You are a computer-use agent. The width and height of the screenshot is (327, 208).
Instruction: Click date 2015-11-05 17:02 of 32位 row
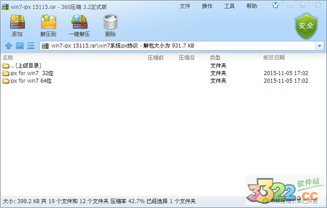(x=286, y=73)
